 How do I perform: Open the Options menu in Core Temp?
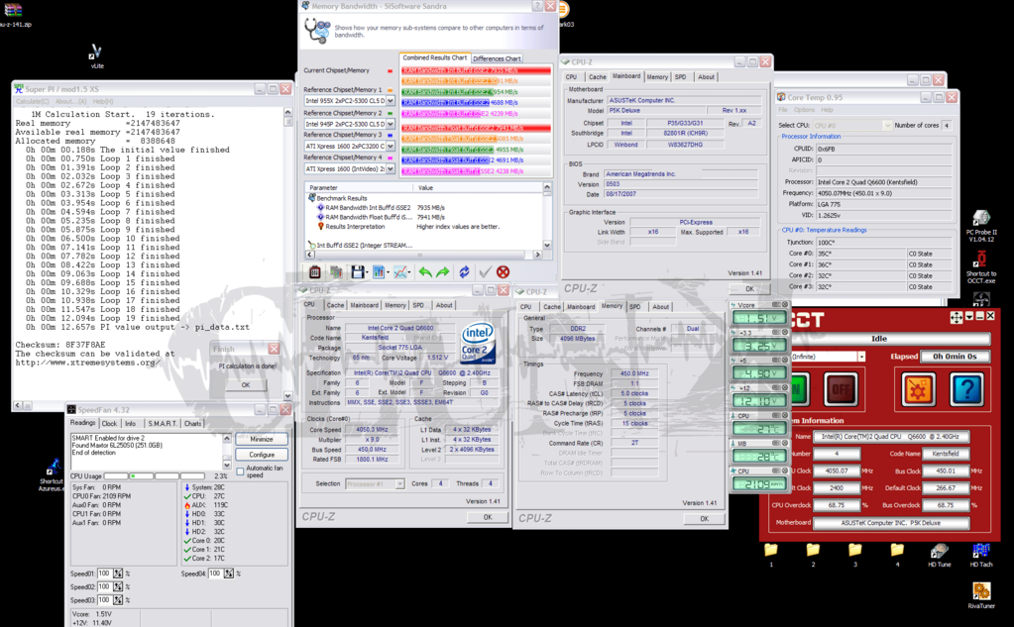804,110
